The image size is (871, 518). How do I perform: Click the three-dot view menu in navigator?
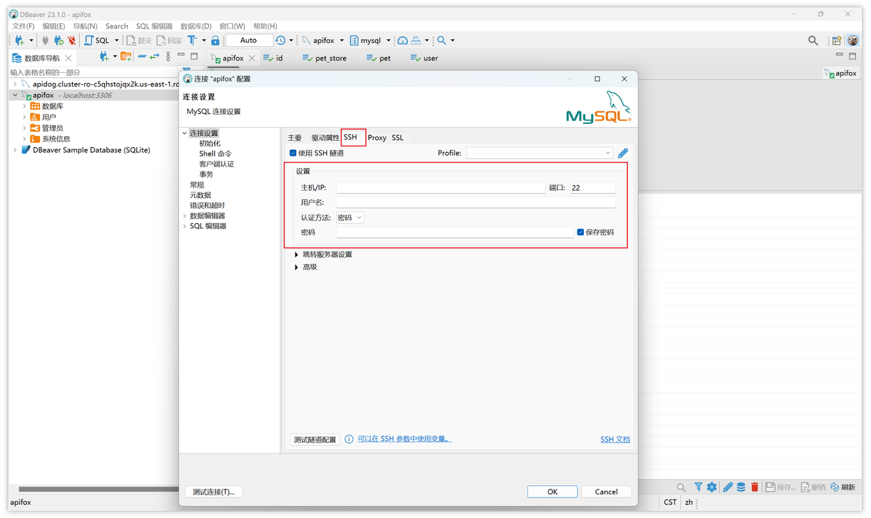pyautogui.click(x=168, y=57)
